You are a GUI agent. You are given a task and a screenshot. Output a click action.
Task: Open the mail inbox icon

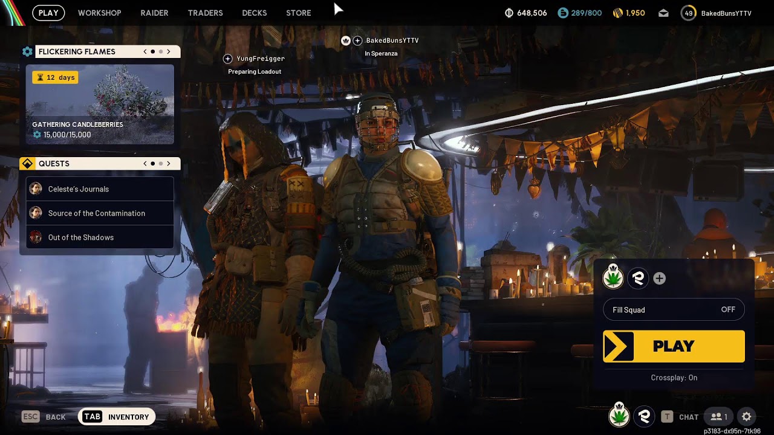(x=663, y=13)
